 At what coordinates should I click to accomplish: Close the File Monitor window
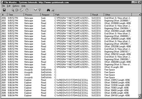139,2
